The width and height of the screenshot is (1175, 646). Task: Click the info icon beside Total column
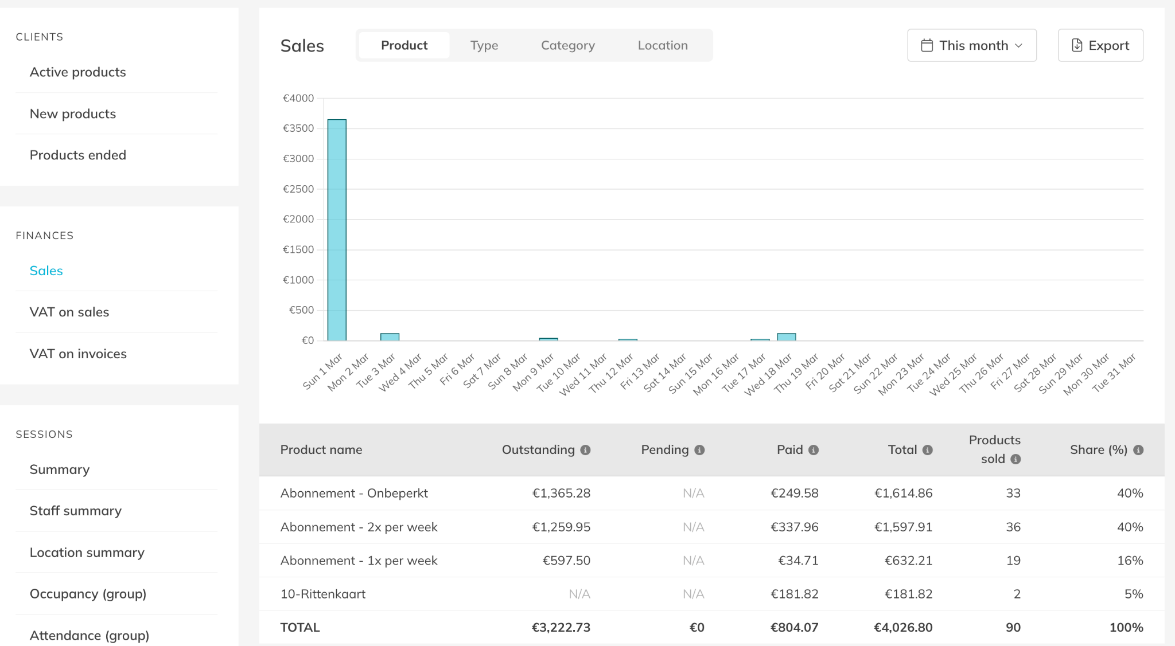click(x=928, y=450)
